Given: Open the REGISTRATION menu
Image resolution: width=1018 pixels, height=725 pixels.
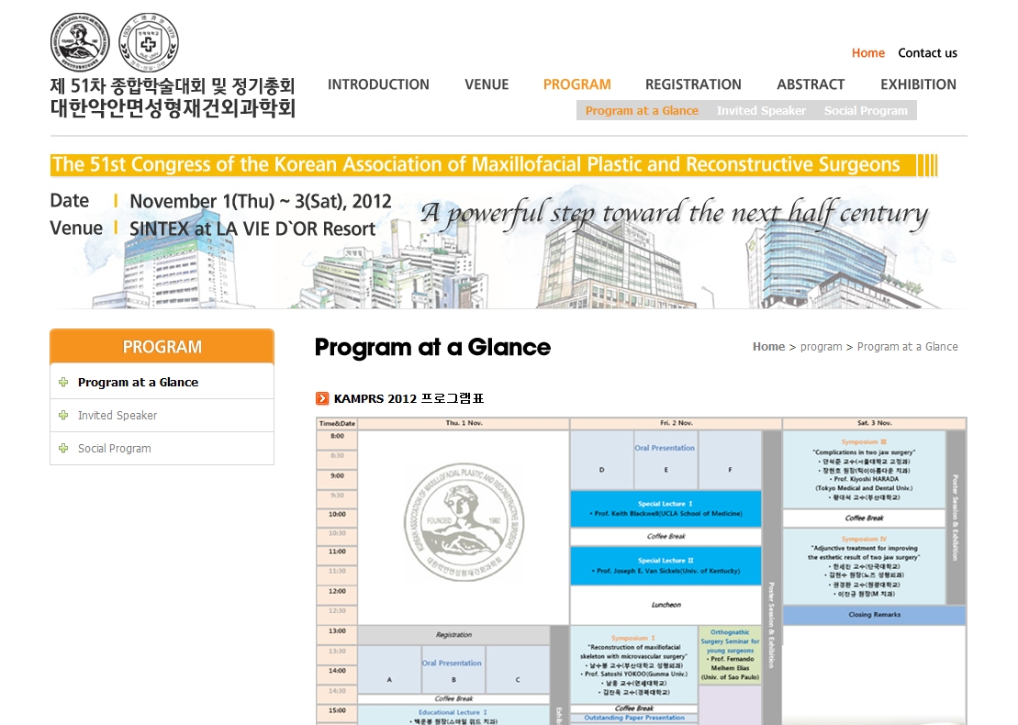Looking at the screenshot, I should [x=693, y=84].
